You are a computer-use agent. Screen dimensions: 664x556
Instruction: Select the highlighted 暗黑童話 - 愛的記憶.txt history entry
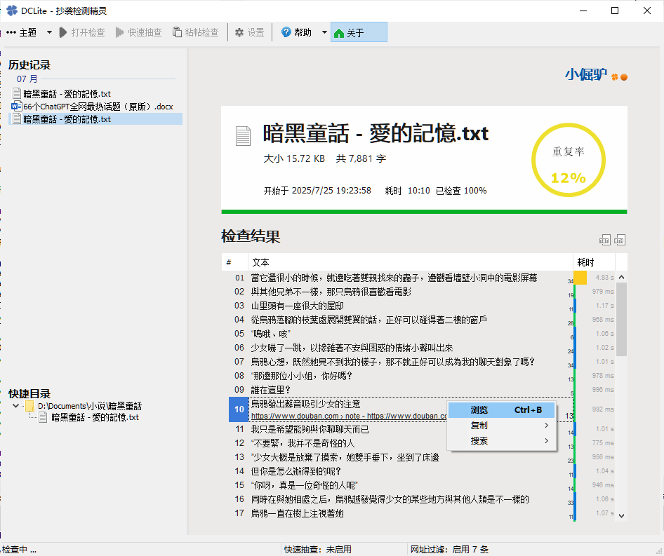95,119
